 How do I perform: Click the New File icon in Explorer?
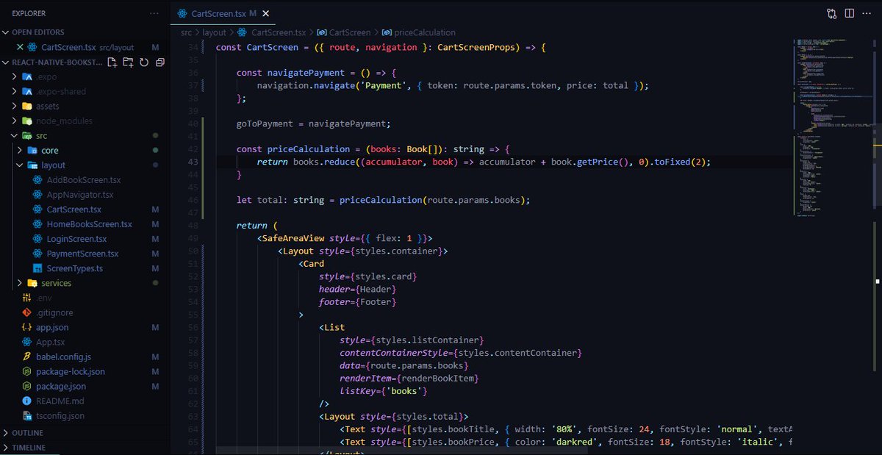(112, 62)
